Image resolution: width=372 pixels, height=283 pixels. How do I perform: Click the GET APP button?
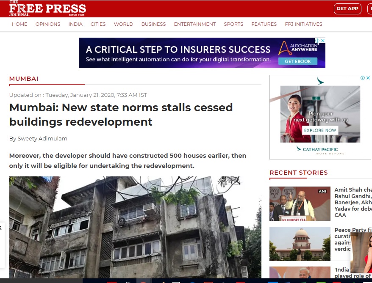point(347,9)
